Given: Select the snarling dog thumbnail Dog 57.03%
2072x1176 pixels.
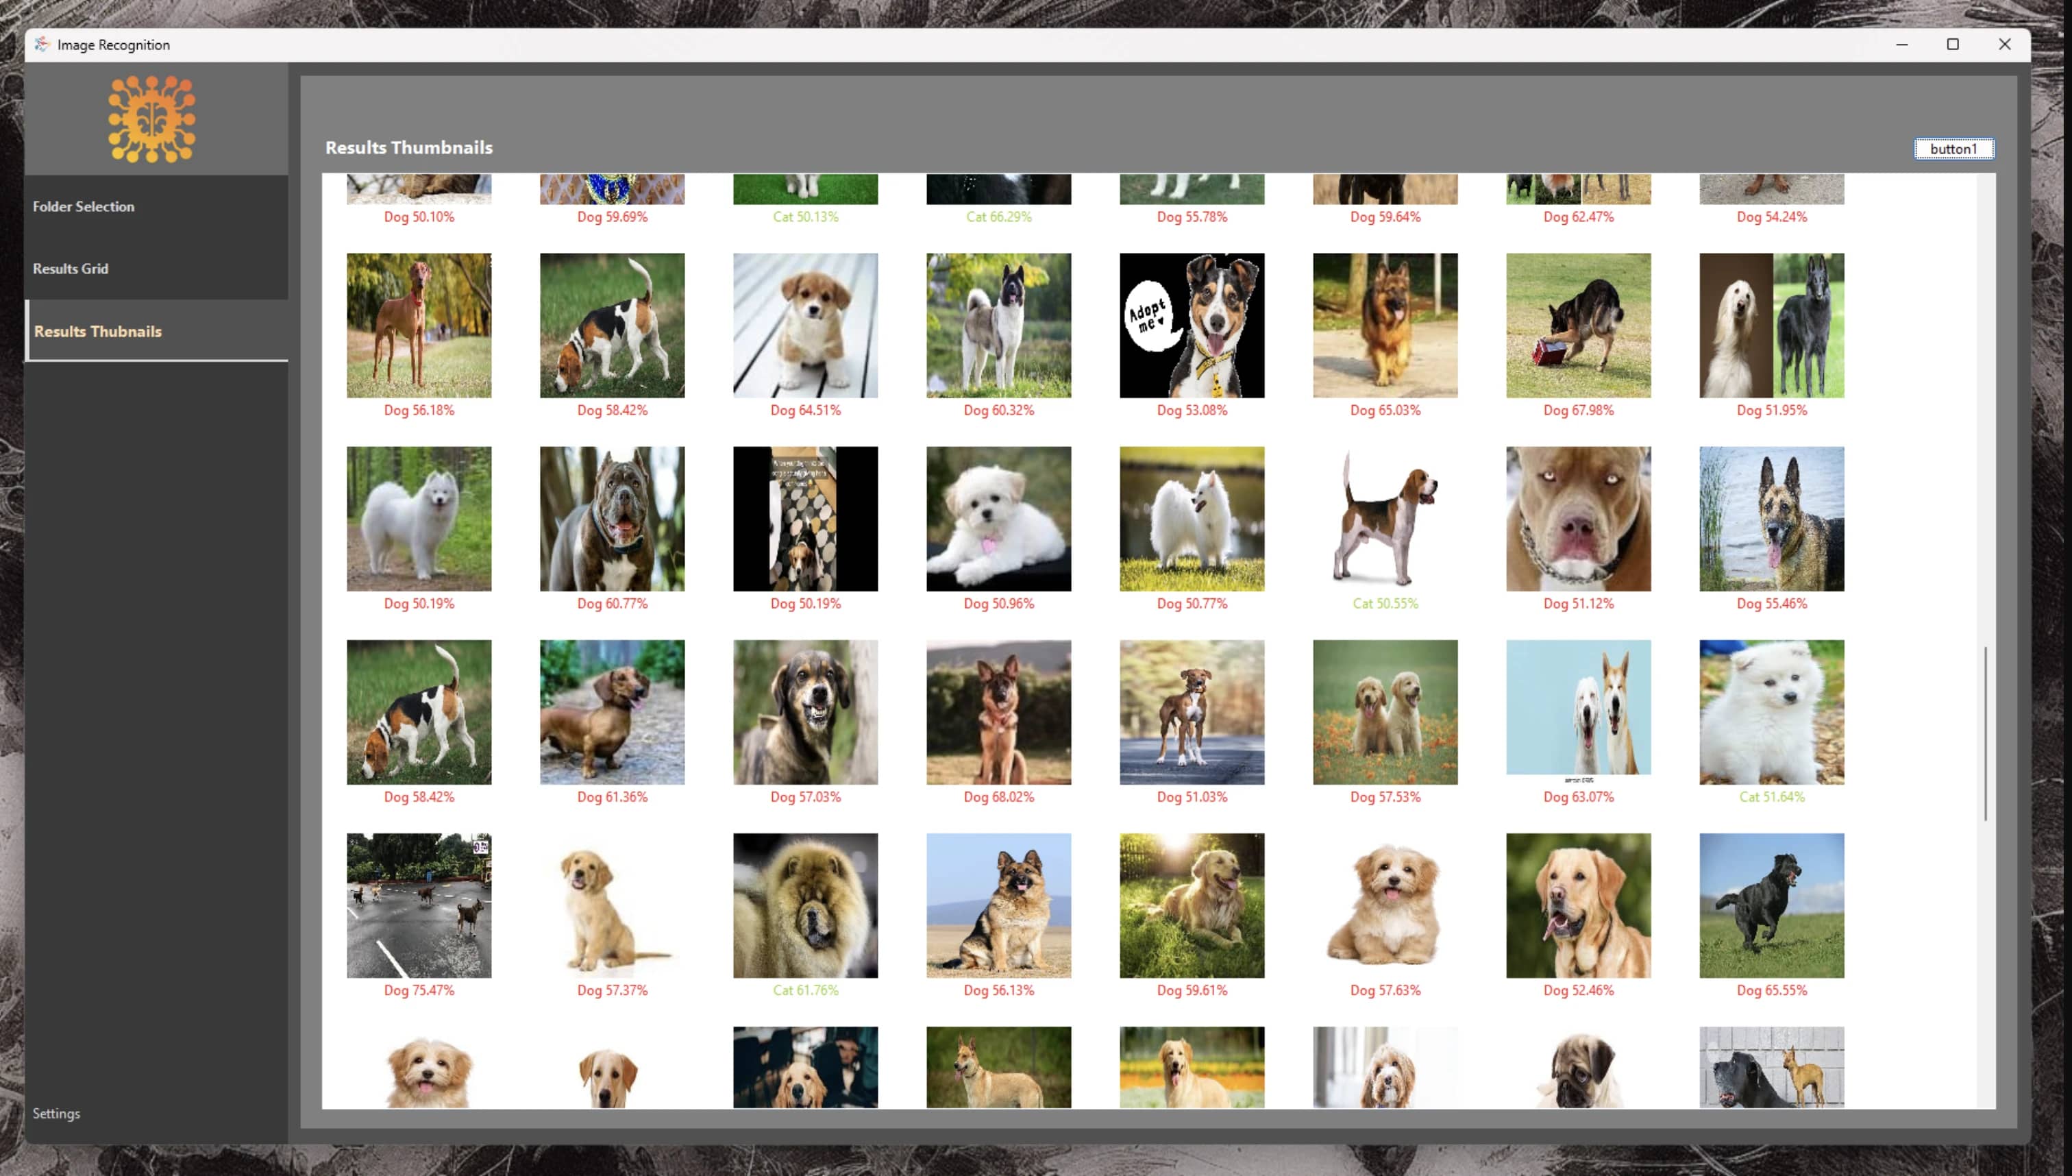Looking at the screenshot, I should tap(805, 713).
